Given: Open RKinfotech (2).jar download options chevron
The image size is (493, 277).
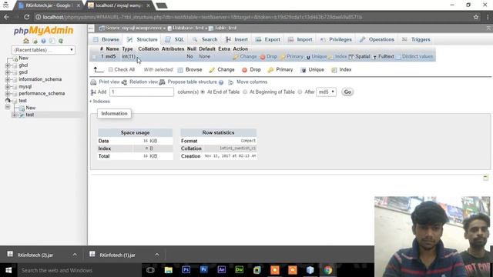Looking at the screenshot, I should coord(75,255).
